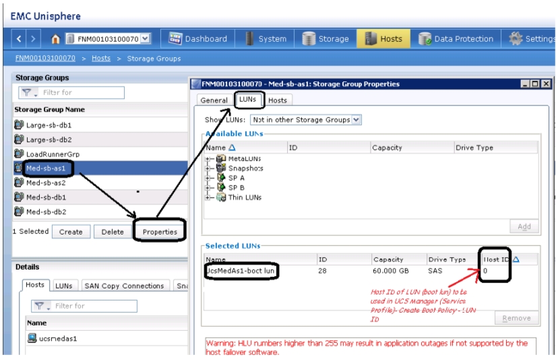The width and height of the screenshot is (556, 357).
Task: Click the Properties button
Action: point(160,232)
